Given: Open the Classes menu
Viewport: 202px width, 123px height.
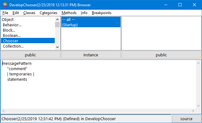Looking at the screenshot, I should tap(29, 13).
